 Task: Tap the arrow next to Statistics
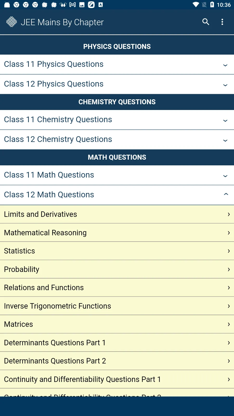point(229,251)
